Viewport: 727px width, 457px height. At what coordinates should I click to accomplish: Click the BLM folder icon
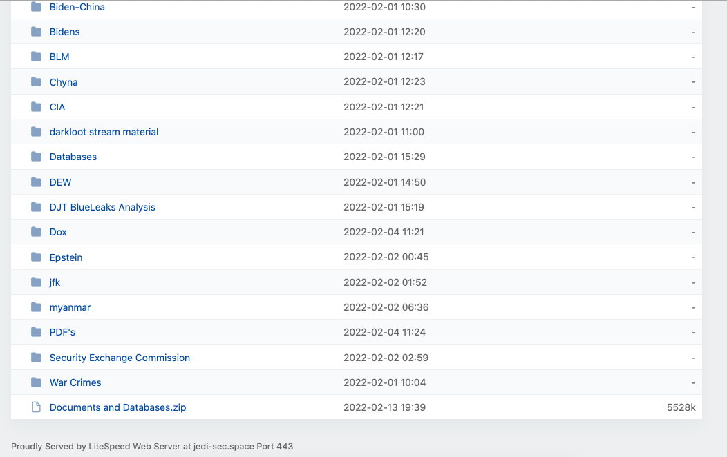(x=36, y=57)
